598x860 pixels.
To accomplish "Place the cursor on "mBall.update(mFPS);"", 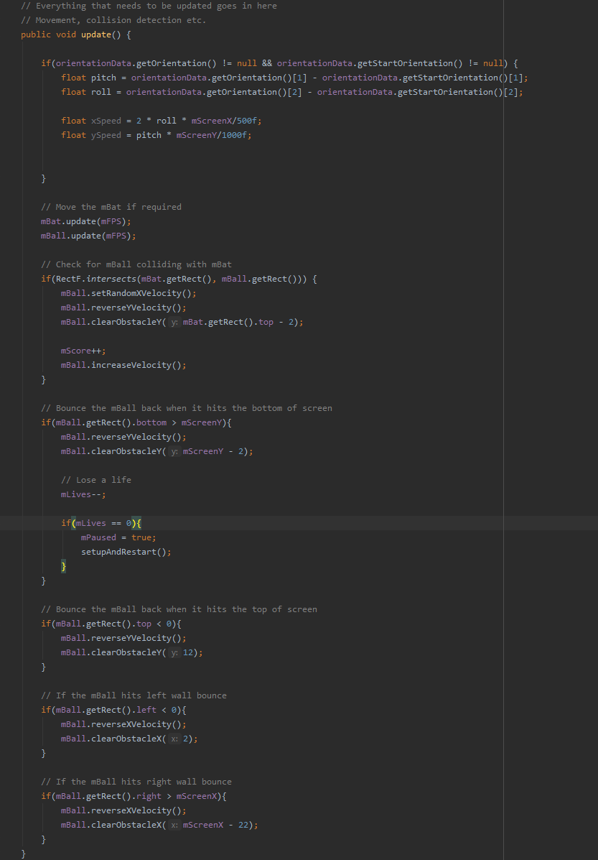I will pyautogui.click(x=89, y=235).
